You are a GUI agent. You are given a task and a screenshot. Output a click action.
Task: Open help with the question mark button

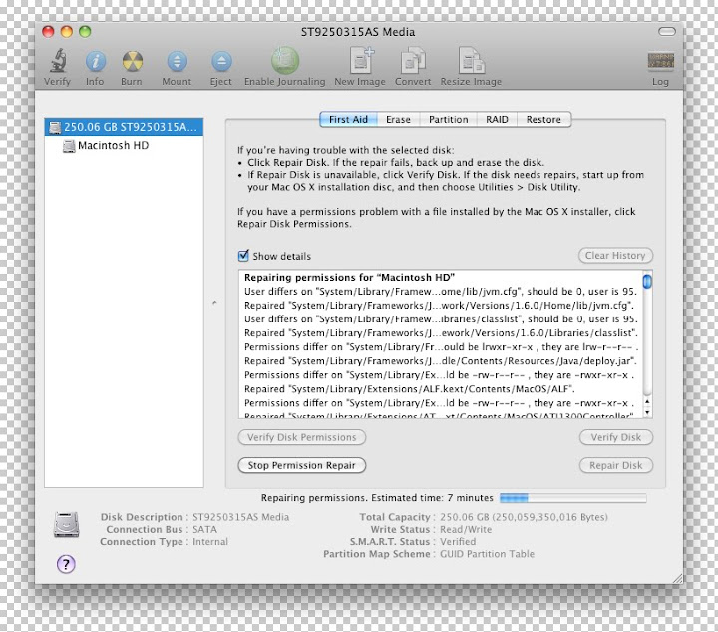coord(66,564)
